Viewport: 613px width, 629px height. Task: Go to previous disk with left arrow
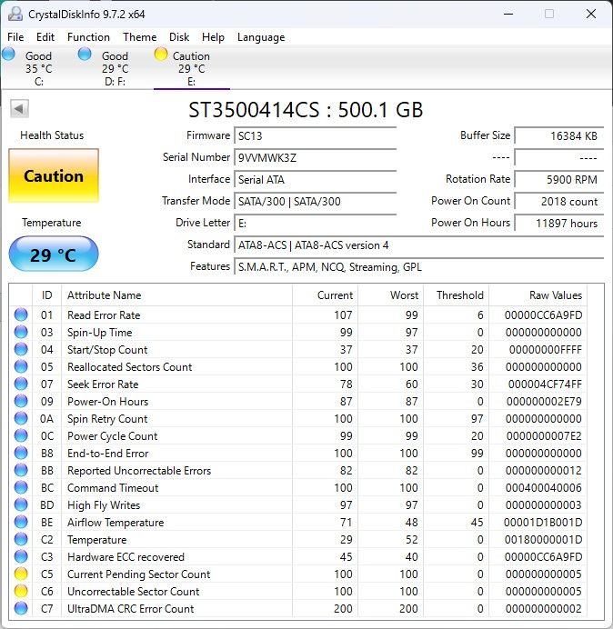19,109
